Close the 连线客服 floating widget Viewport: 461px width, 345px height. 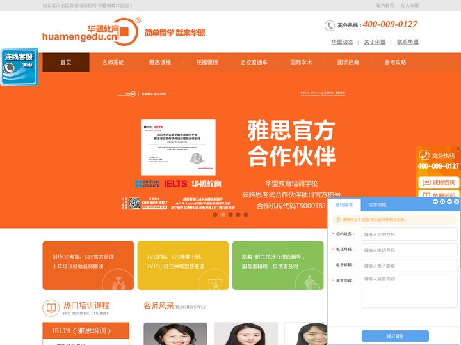pos(36,50)
